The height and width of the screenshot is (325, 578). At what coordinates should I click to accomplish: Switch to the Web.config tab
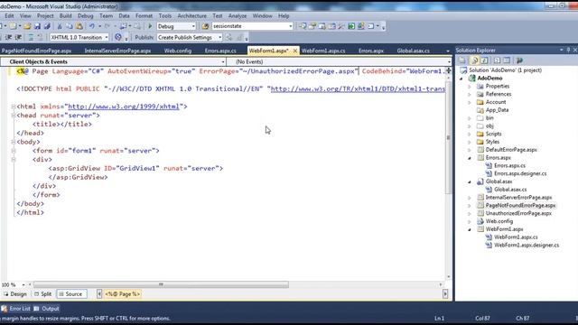point(178,51)
